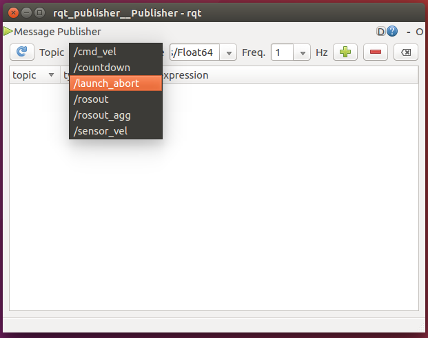This screenshot has height=338, width=428.
Task: Remove selected publisher with the red minus icon
Action: pyautogui.click(x=376, y=52)
